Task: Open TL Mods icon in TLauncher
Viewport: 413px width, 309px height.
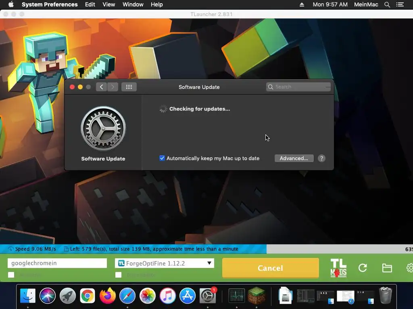Action: (x=338, y=268)
